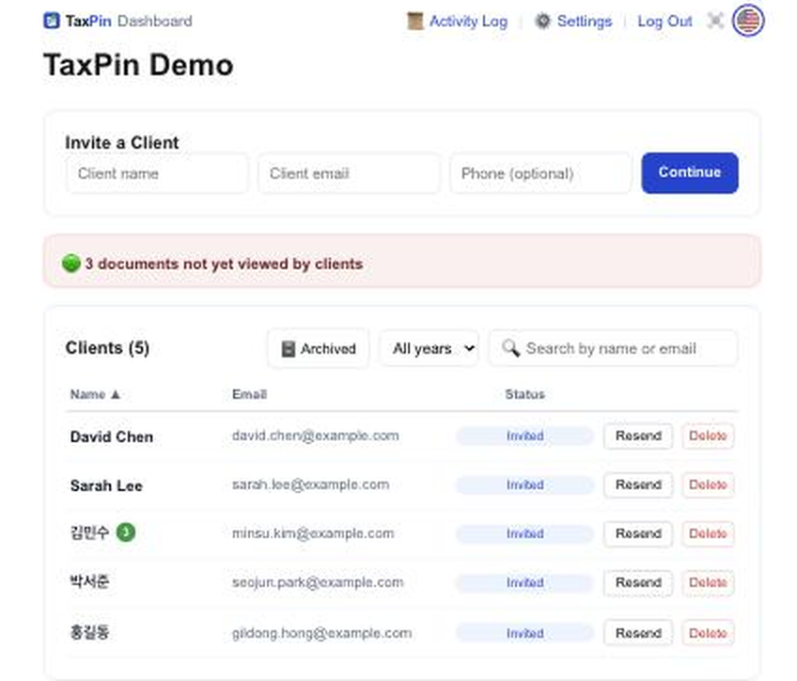Delete the David Chen client
The width and height of the screenshot is (797, 681).
point(708,436)
